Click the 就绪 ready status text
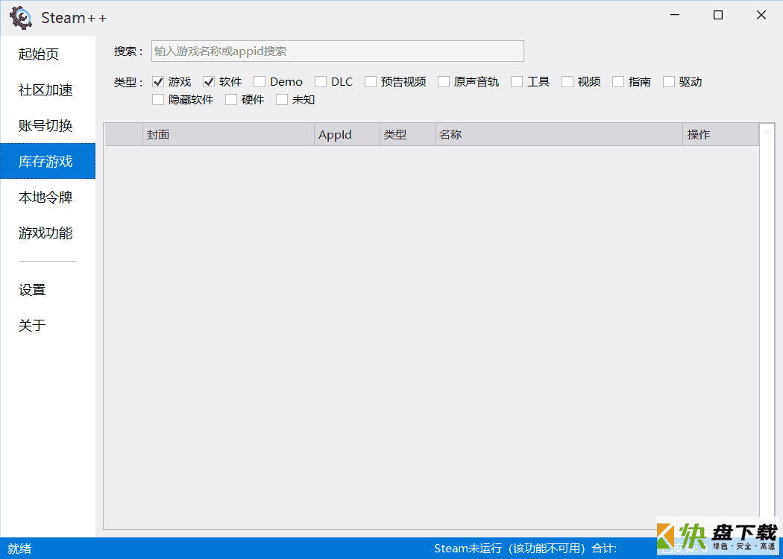Screen dimensions: 783x559 tap(19, 549)
